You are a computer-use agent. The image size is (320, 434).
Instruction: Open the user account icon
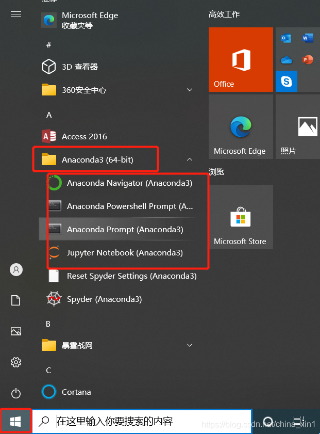click(16, 269)
